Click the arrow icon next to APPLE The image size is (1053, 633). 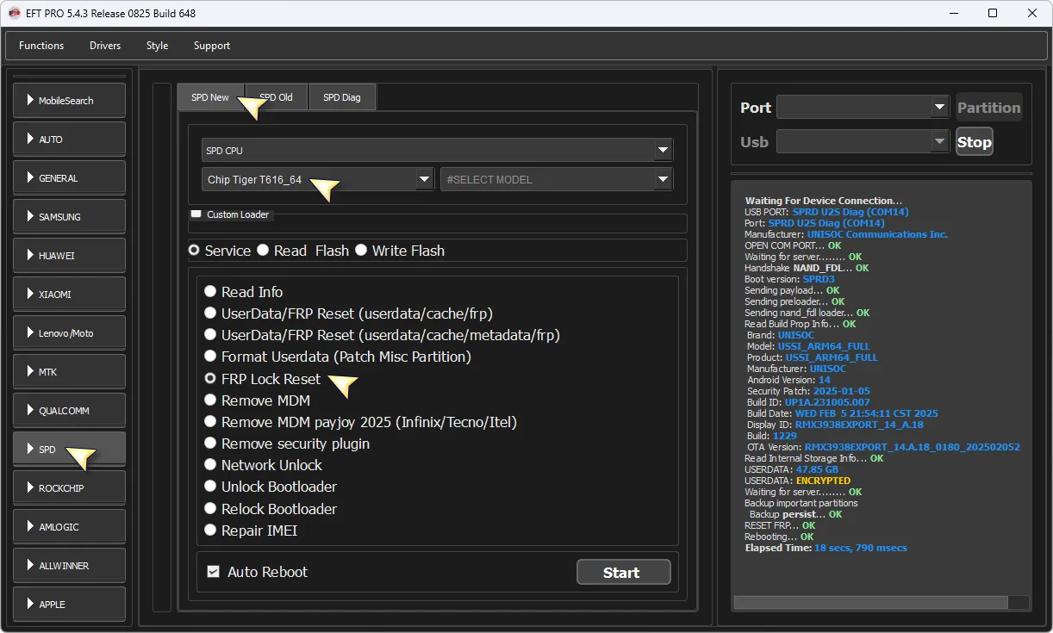click(x=30, y=605)
